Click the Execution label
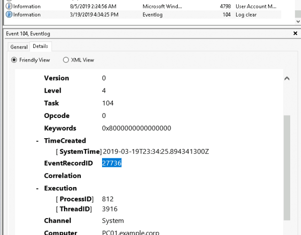This screenshot has width=301, height=235. pyautogui.click(x=61, y=188)
